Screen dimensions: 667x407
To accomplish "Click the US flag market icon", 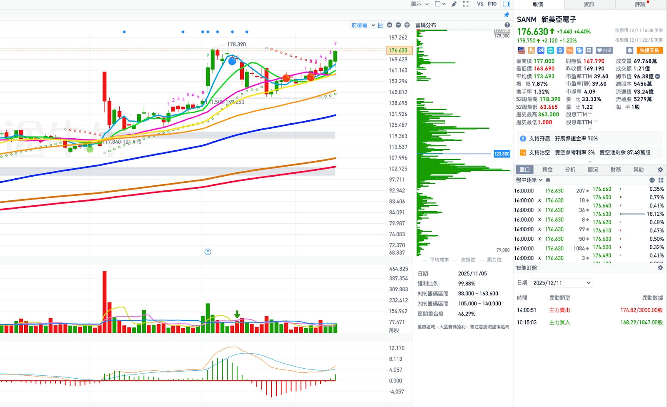I will point(522,50).
